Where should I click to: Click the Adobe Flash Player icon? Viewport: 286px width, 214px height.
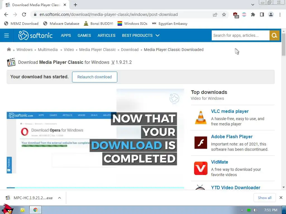[201, 143]
